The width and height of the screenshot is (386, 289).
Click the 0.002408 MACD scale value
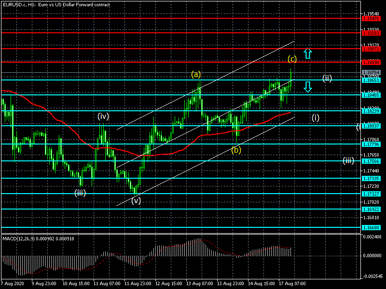(372, 237)
